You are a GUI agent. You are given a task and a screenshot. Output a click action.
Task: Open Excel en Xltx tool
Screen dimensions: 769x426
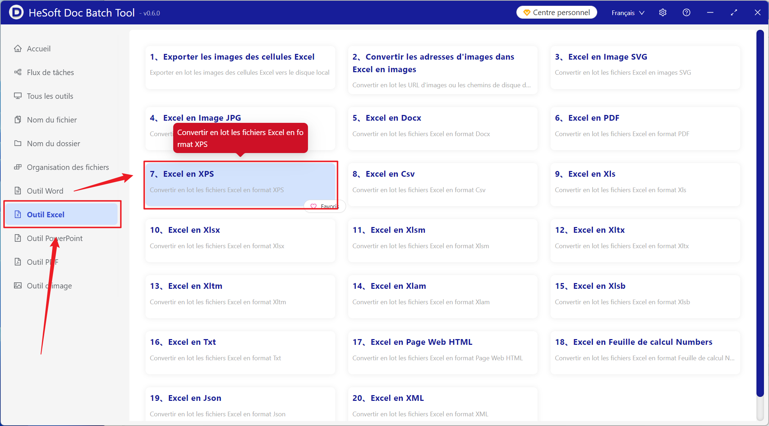[645, 240]
